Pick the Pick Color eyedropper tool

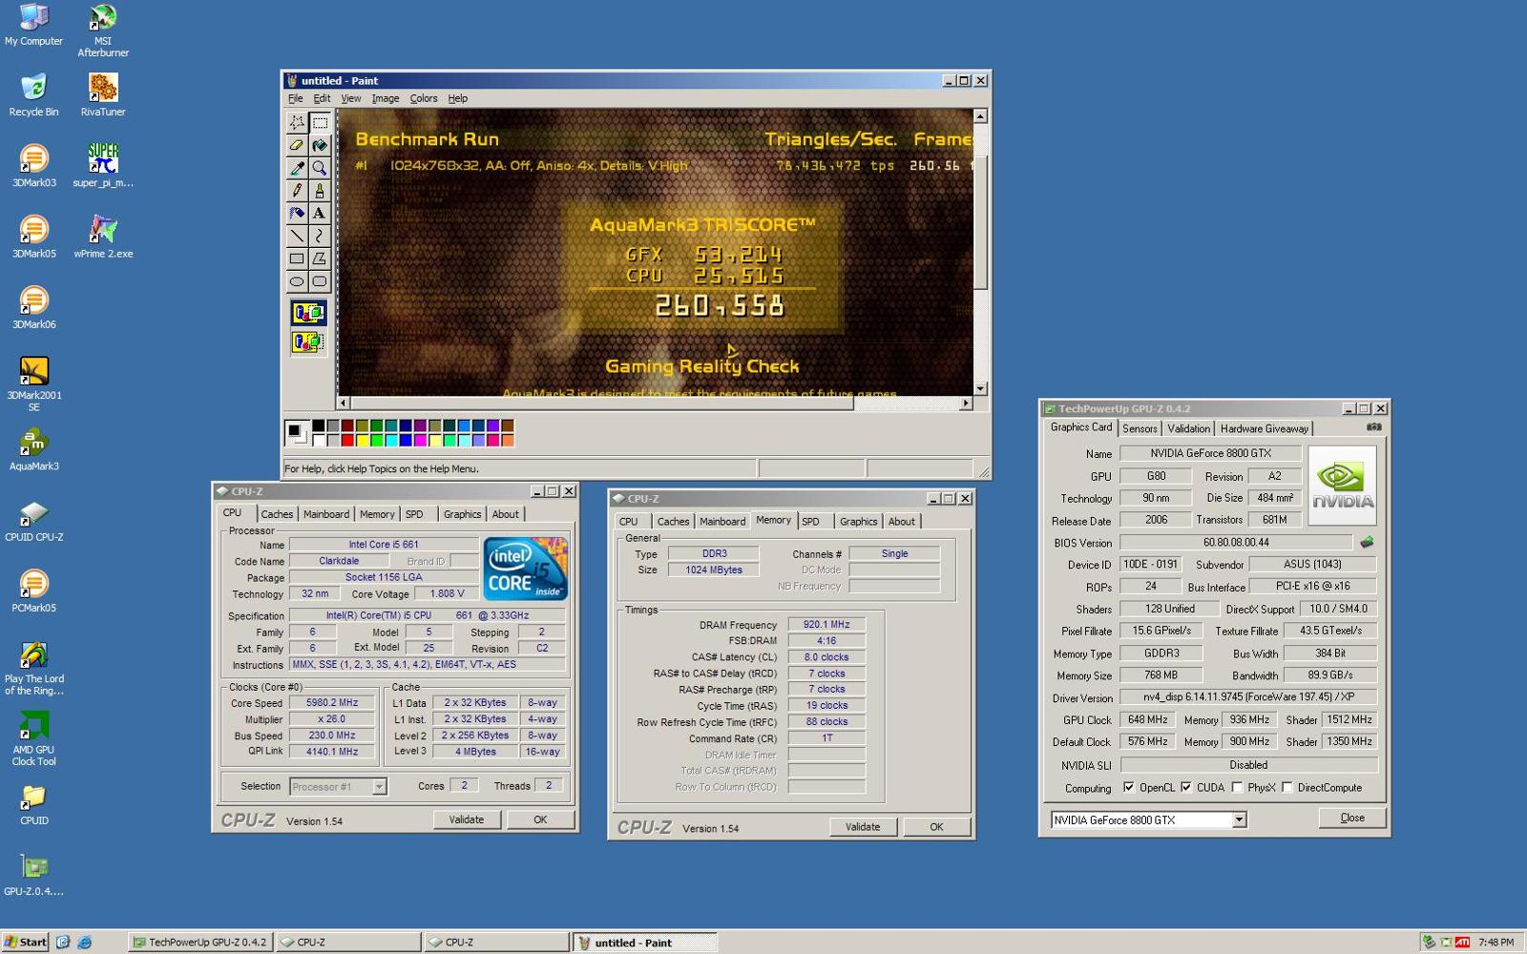pos(297,168)
